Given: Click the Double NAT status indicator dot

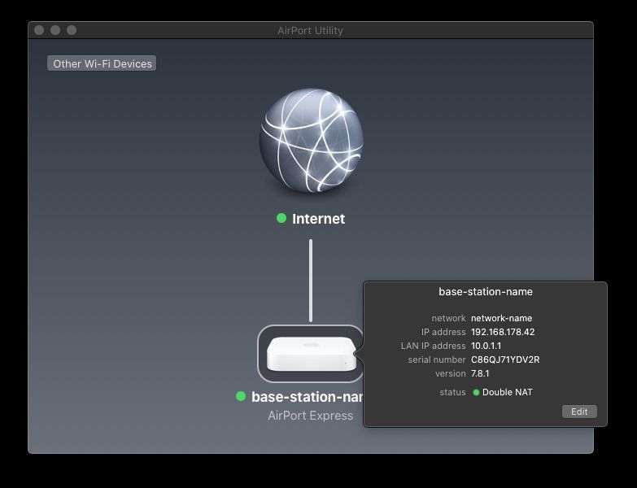Looking at the screenshot, I should [x=476, y=392].
